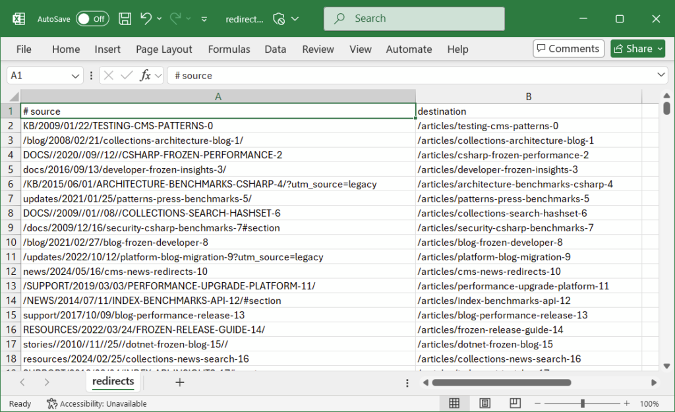Open the Comments pane
Image resolution: width=675 pixels, height=412 pixels.
tap(568, 48)
